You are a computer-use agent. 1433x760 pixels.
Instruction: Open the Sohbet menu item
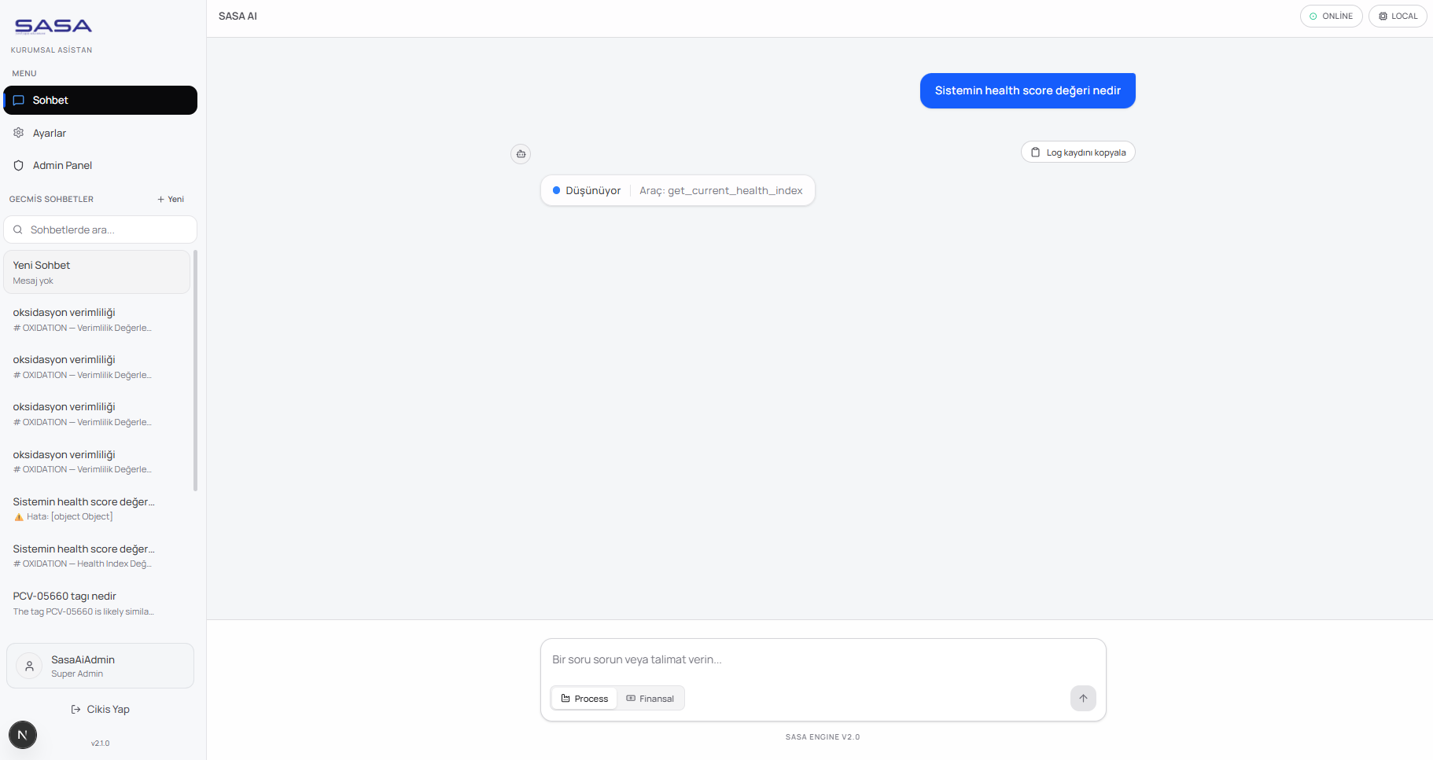point(101,100)
